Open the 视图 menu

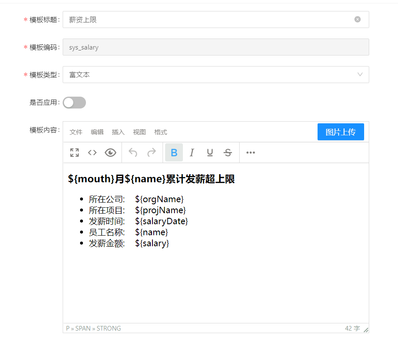click(139, 132)
